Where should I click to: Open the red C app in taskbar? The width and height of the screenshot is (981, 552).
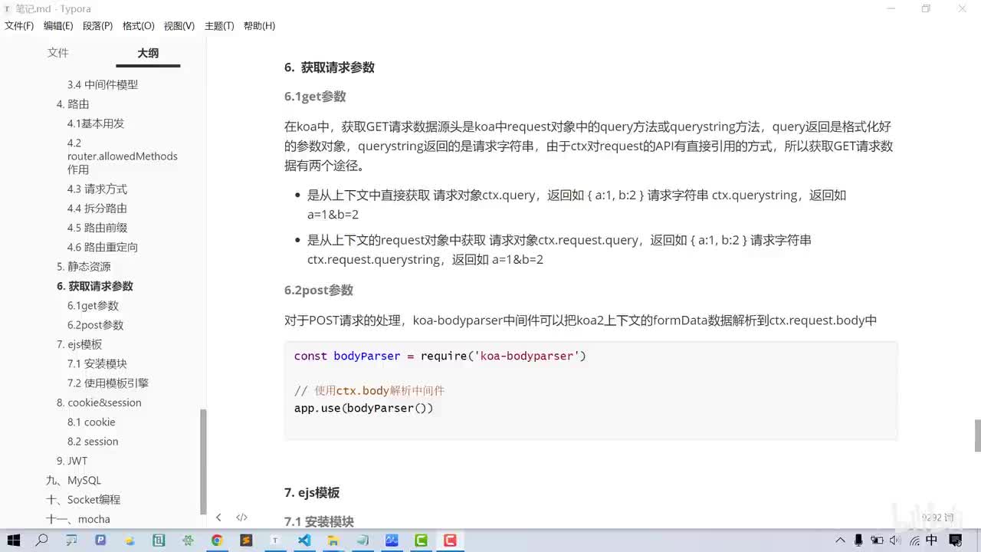[x=450, y=540]
